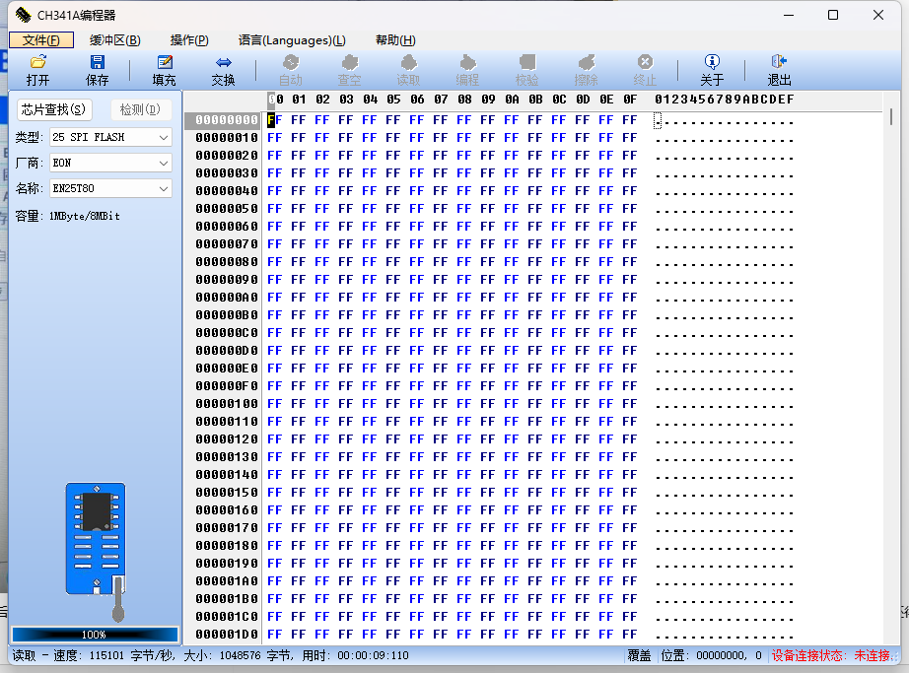The image size is (909, 673).
Task: Click the 设备连接状态: 未连接 status text
Action: click(x=830, y=655)
